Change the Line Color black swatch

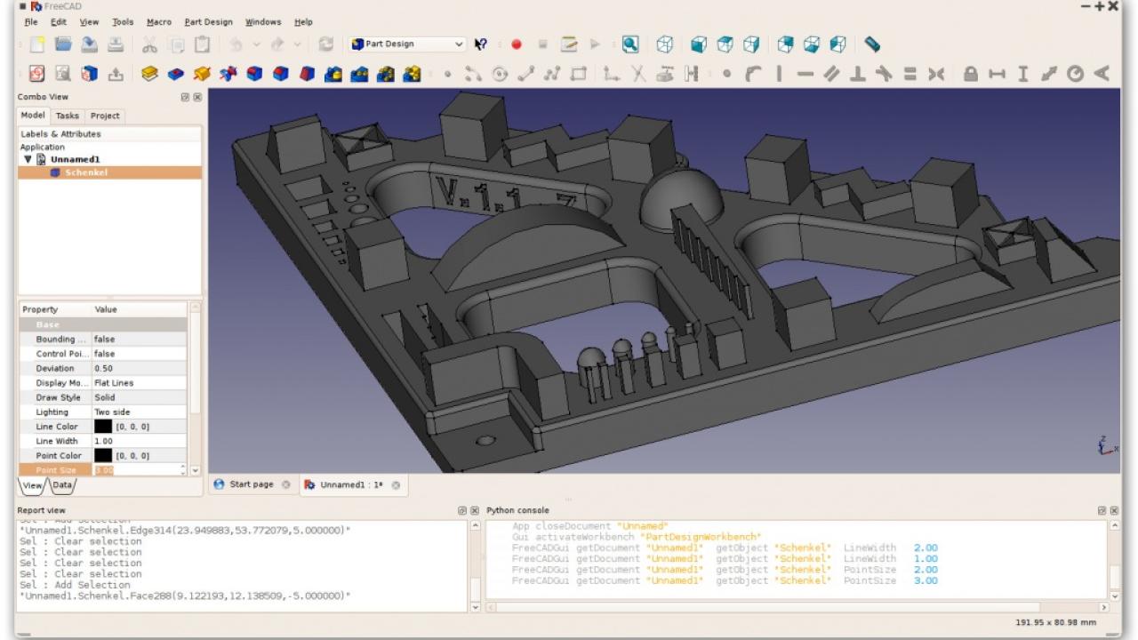[101, 426]
